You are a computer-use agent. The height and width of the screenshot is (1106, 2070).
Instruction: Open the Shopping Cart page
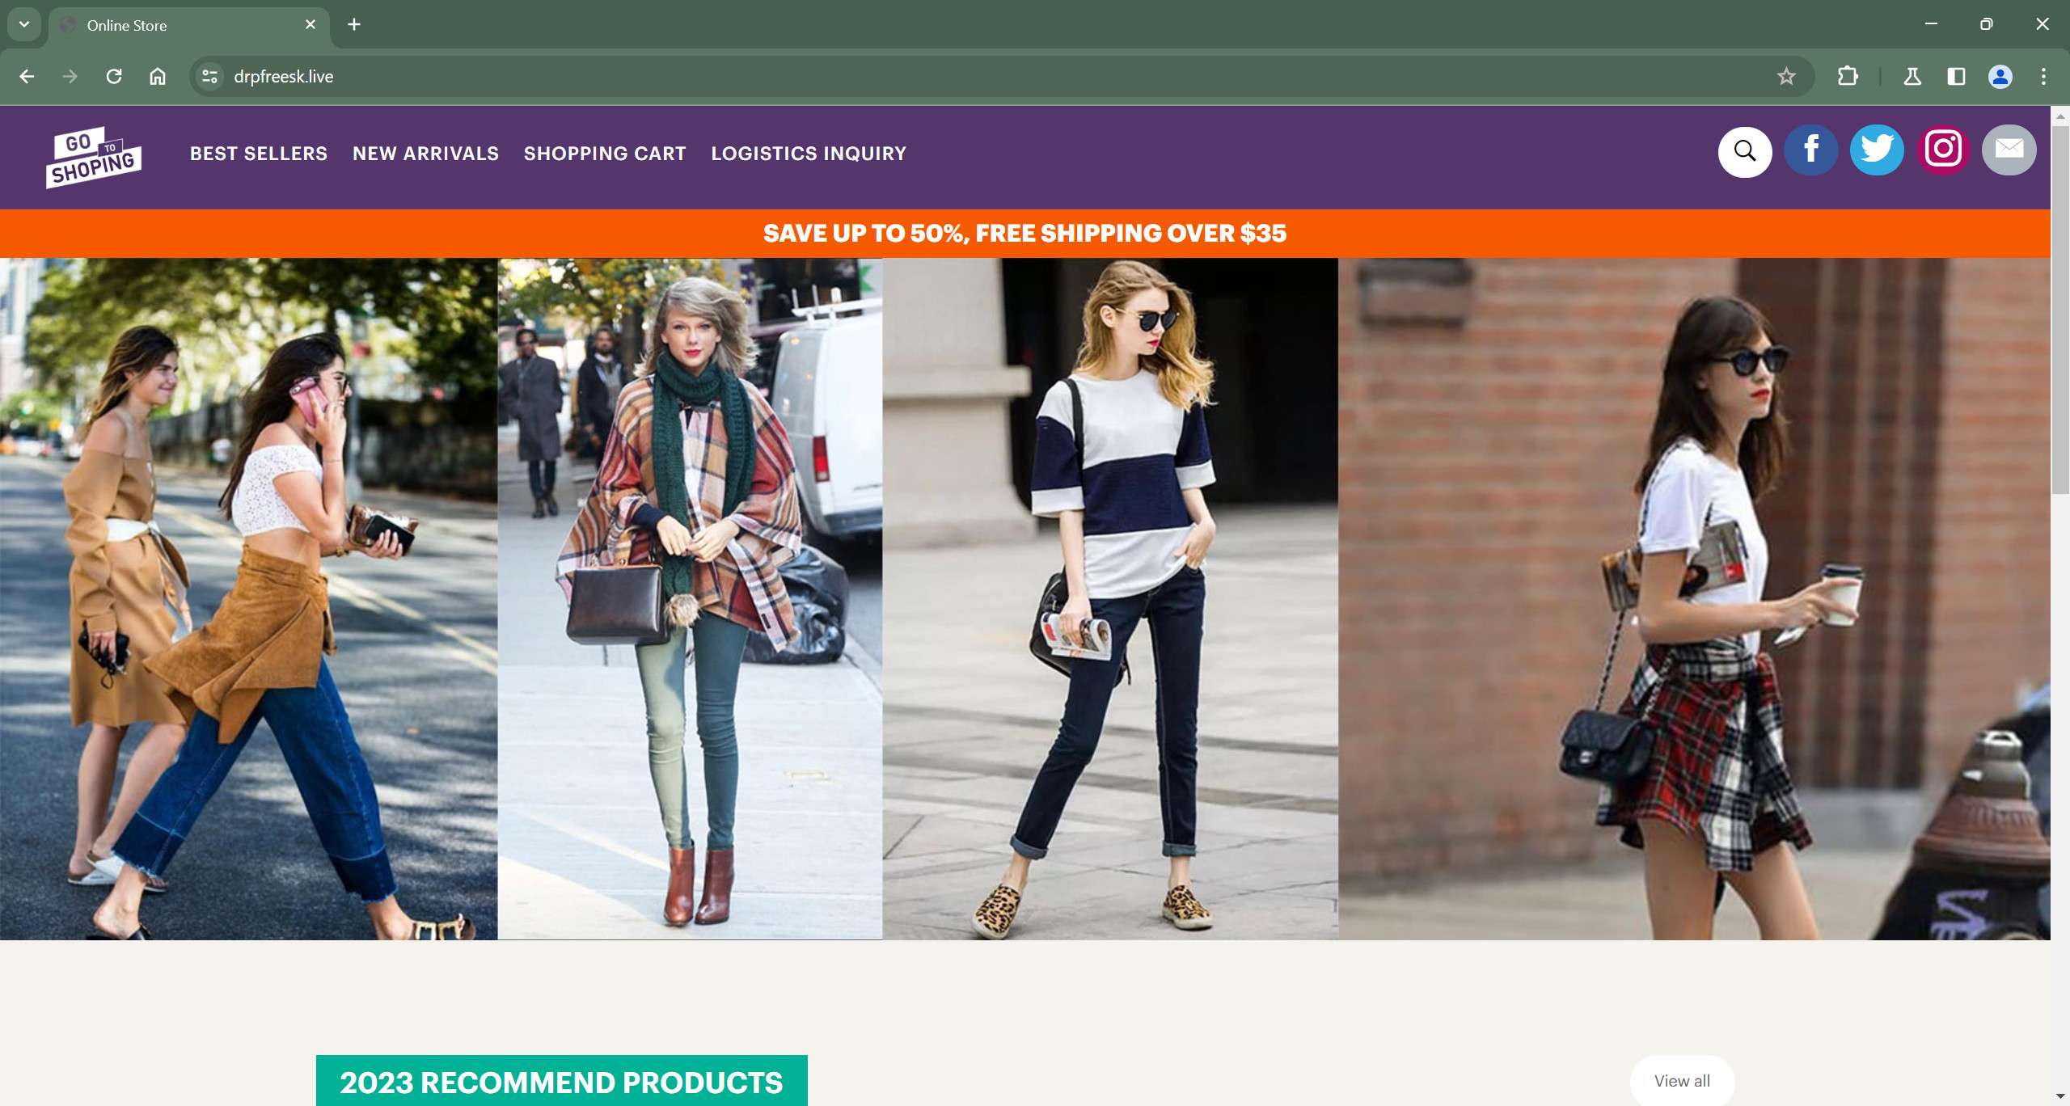click(605, 154)
